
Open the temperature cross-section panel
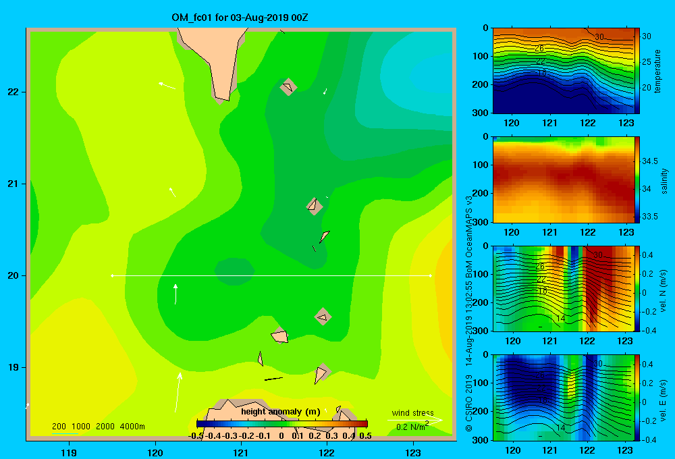pos(563,71)
